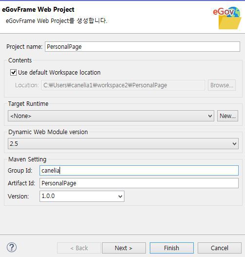Cancel the project wizard
Image resolution: width=245 pixels, height=257 pixels.
click(x=220, y=248)
